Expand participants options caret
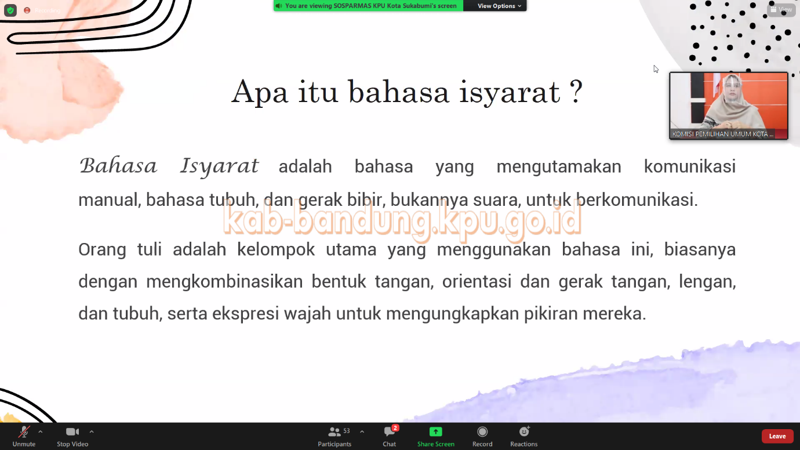This screenshot has width=800, height=450. 362,431
